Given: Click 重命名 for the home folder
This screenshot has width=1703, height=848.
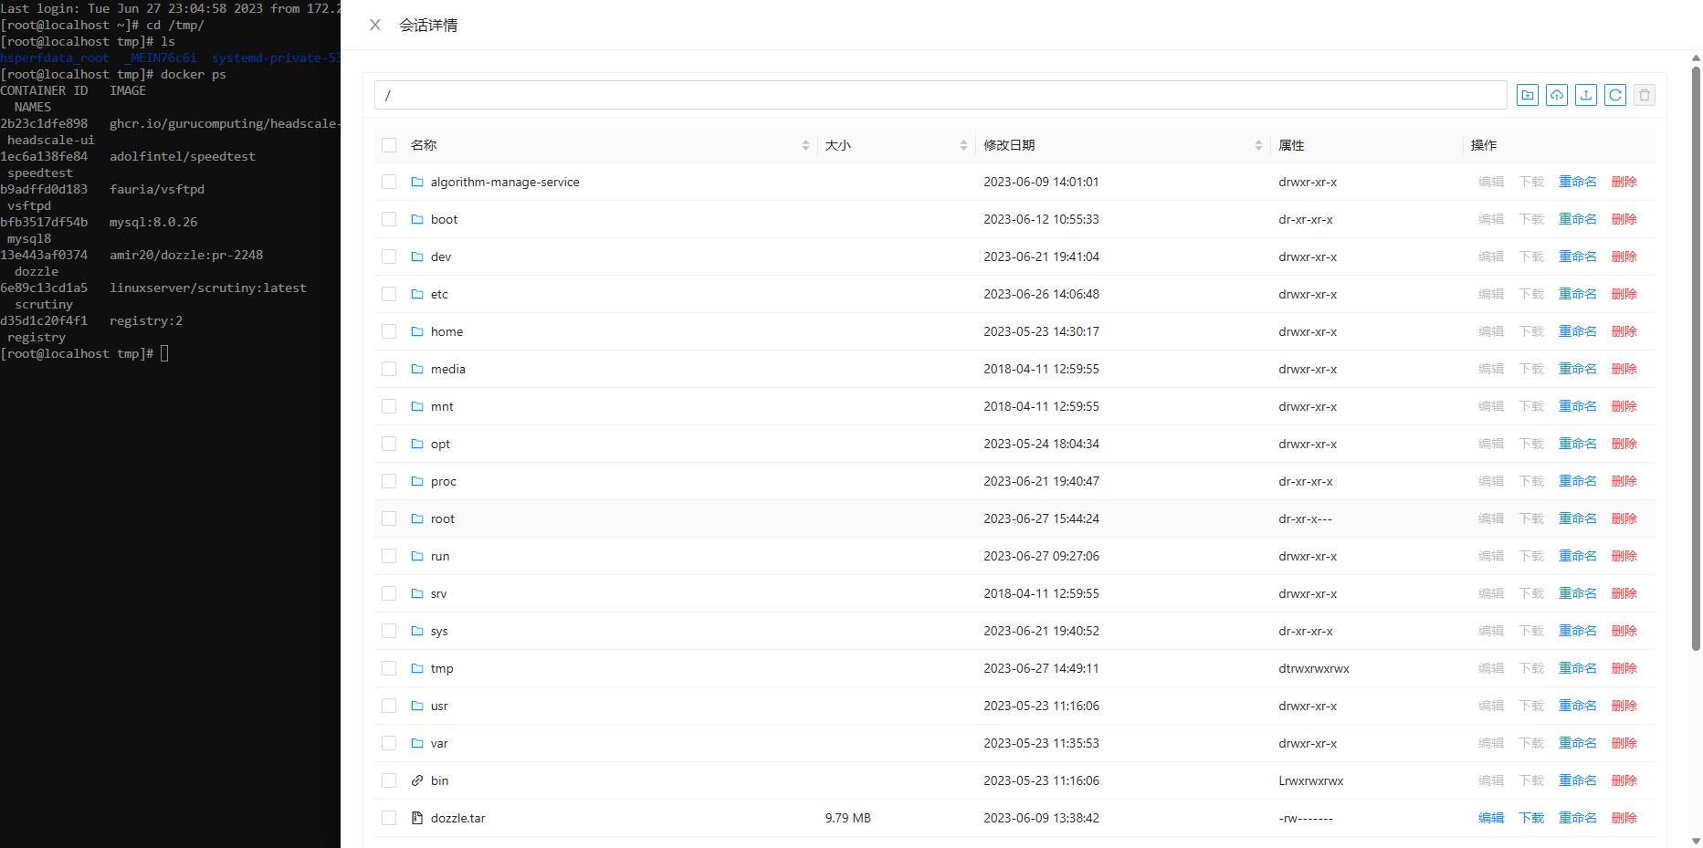Looking at the screenshot, I should tap(1577, 331).
